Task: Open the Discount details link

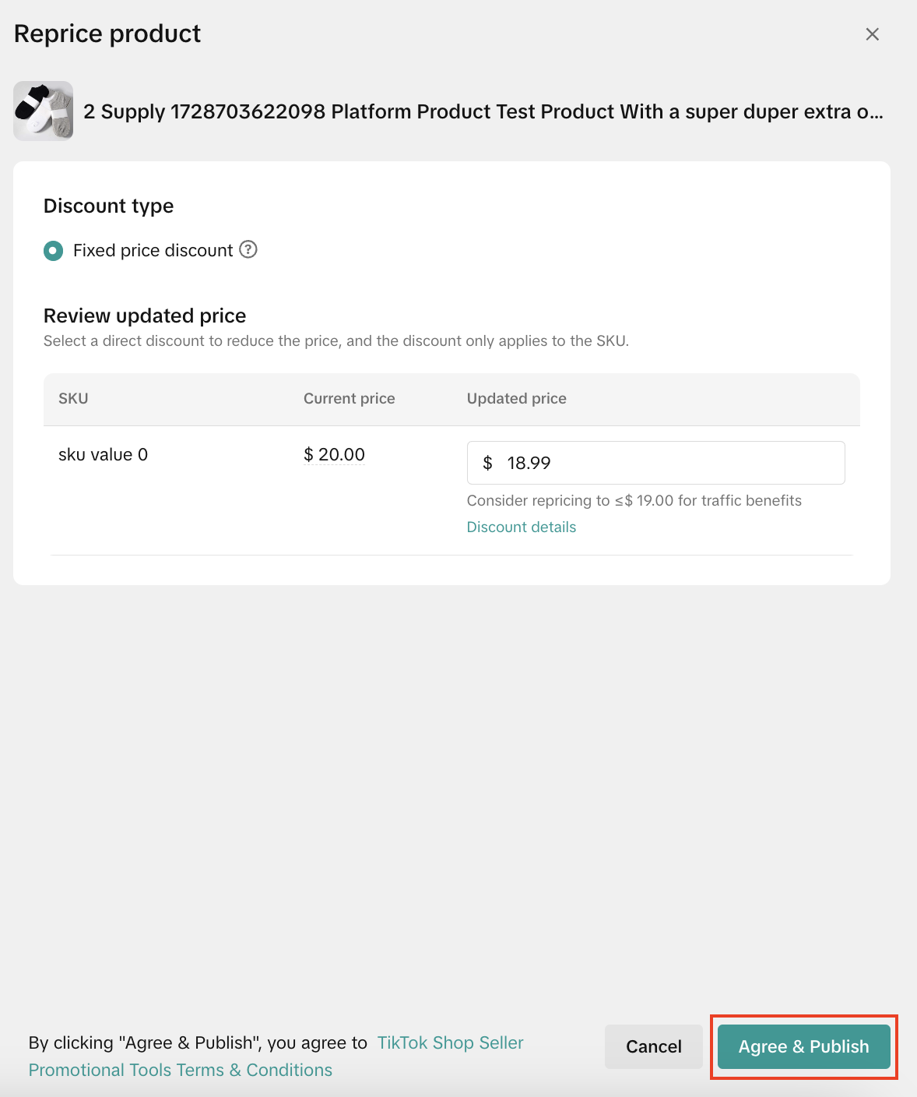Action: (x=521, y=527)
